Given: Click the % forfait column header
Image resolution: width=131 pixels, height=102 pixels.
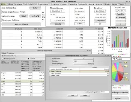Looking at the screenshot, I should point(73,29).
